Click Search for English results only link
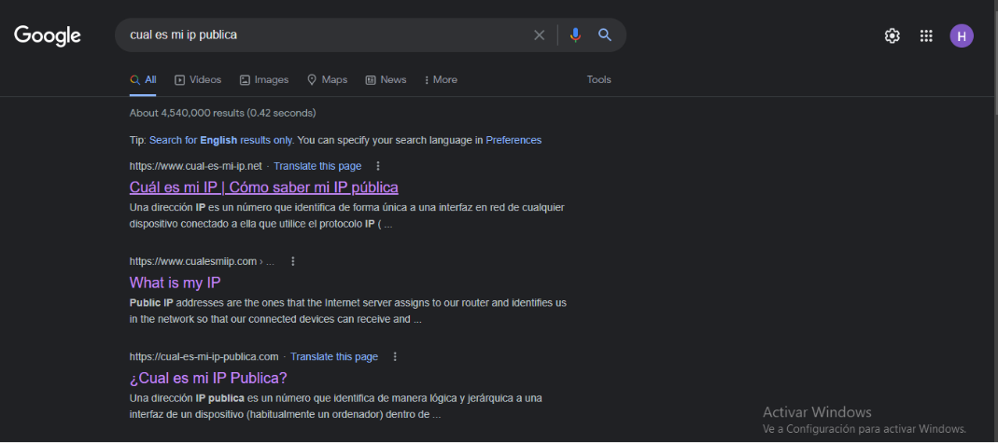Image resolution: width=998 pixels, height=443 pixels. point(221,140)
